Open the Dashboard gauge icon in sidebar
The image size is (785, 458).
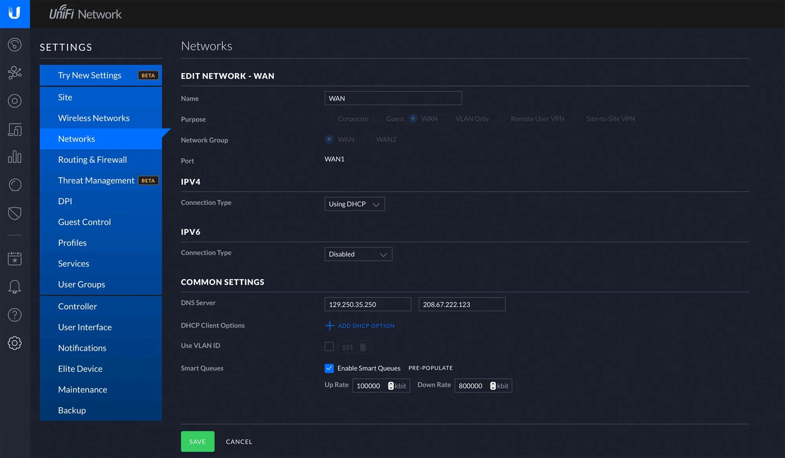[x=15, y=44]
